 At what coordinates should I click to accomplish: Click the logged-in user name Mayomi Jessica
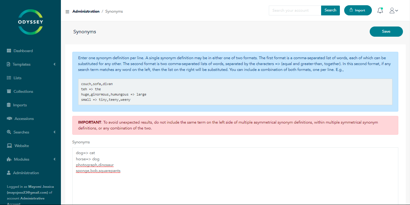coord(41,187)
